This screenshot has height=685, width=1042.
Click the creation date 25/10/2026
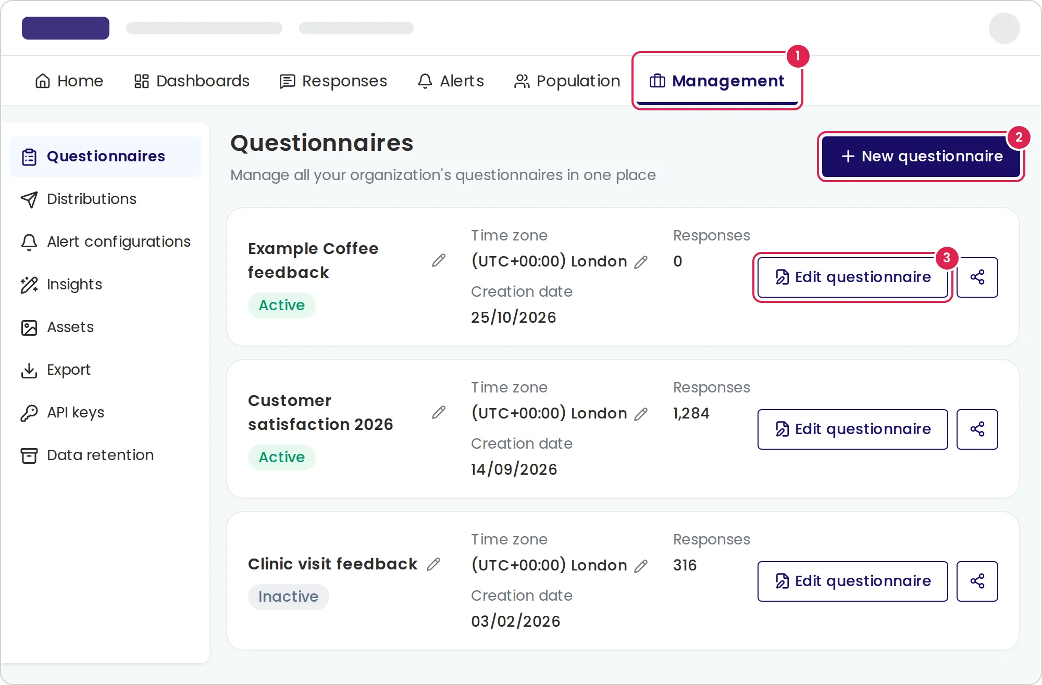513,317
